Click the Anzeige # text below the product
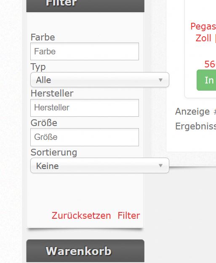This screenshot has width=216, height=263. (195, 112)
